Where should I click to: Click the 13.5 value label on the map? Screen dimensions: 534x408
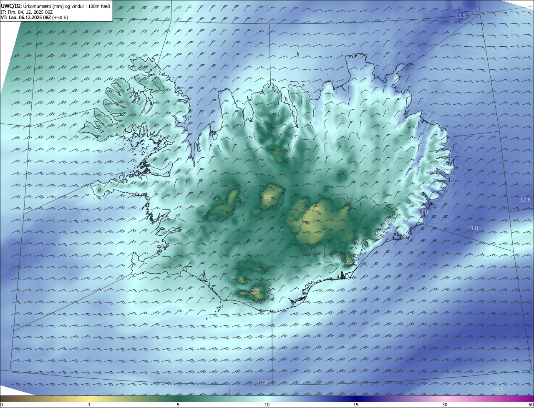tap(461, 16)
